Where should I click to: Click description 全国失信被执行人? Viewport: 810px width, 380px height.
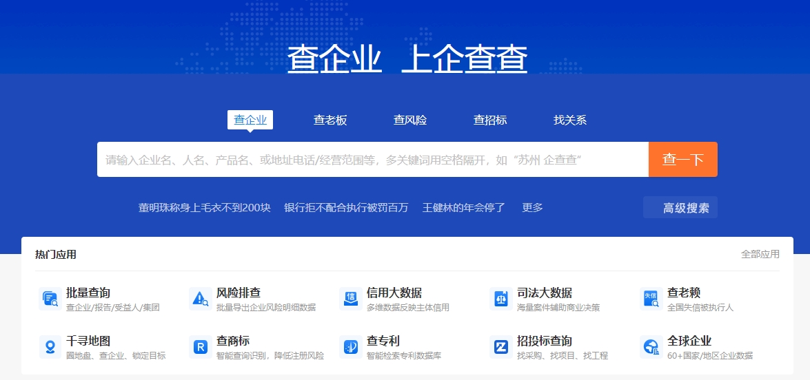click(x=700, y=308)
